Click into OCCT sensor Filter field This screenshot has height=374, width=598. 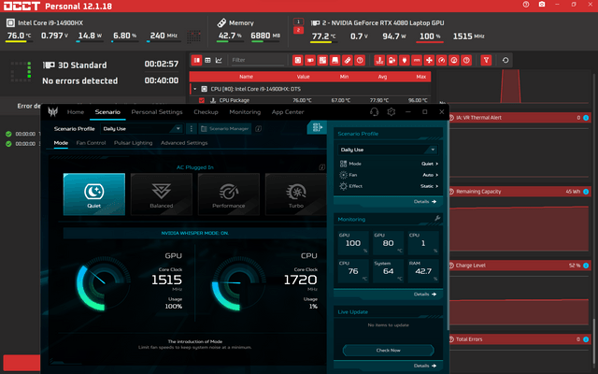point(258,60)
